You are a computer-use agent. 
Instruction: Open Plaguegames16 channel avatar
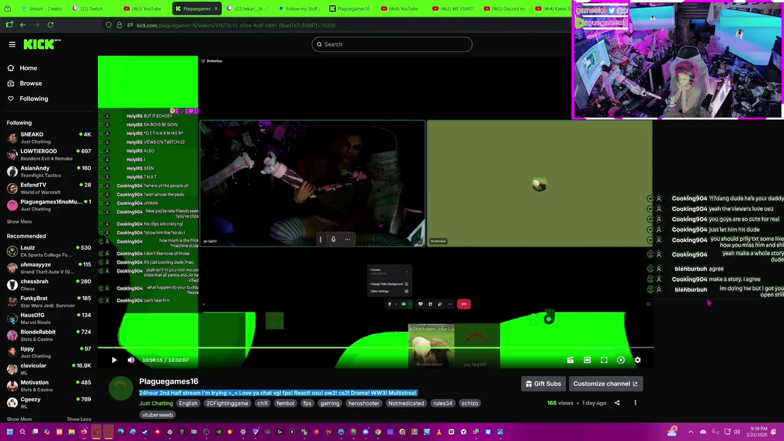tap(121, 388)
